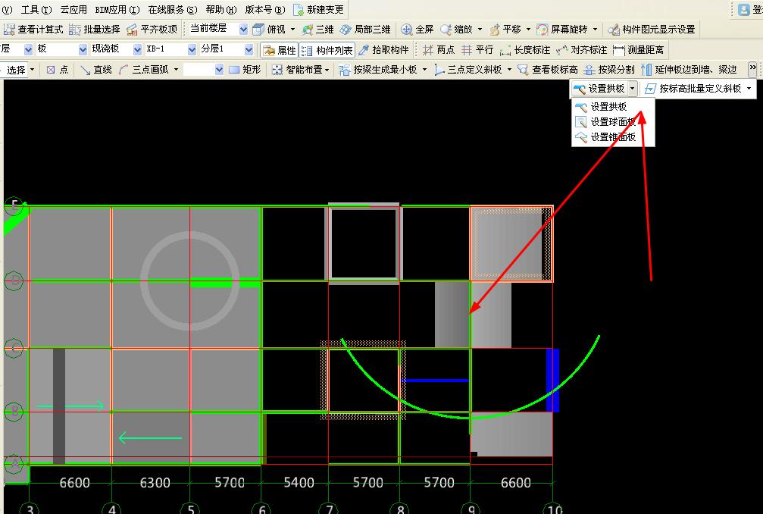Click the 全屏 button
The height and width of the screenshot is (514, 763).
point(417,30)
